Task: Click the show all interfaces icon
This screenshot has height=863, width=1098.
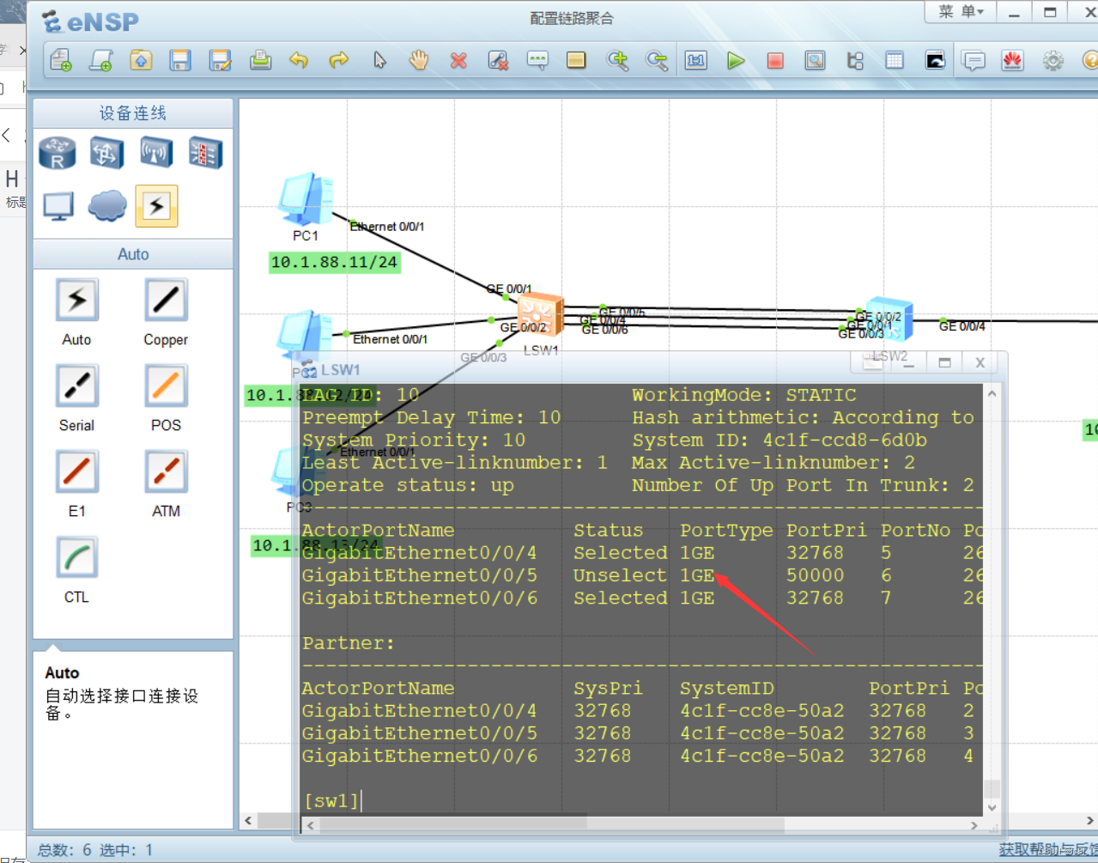Action: [855, 60]
